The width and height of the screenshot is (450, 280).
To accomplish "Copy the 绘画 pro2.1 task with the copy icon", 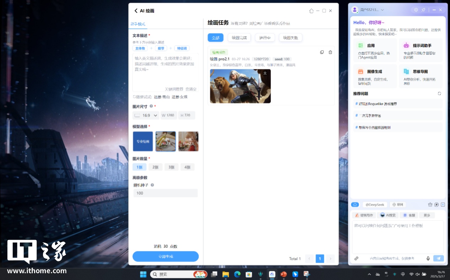I will 322,52.
